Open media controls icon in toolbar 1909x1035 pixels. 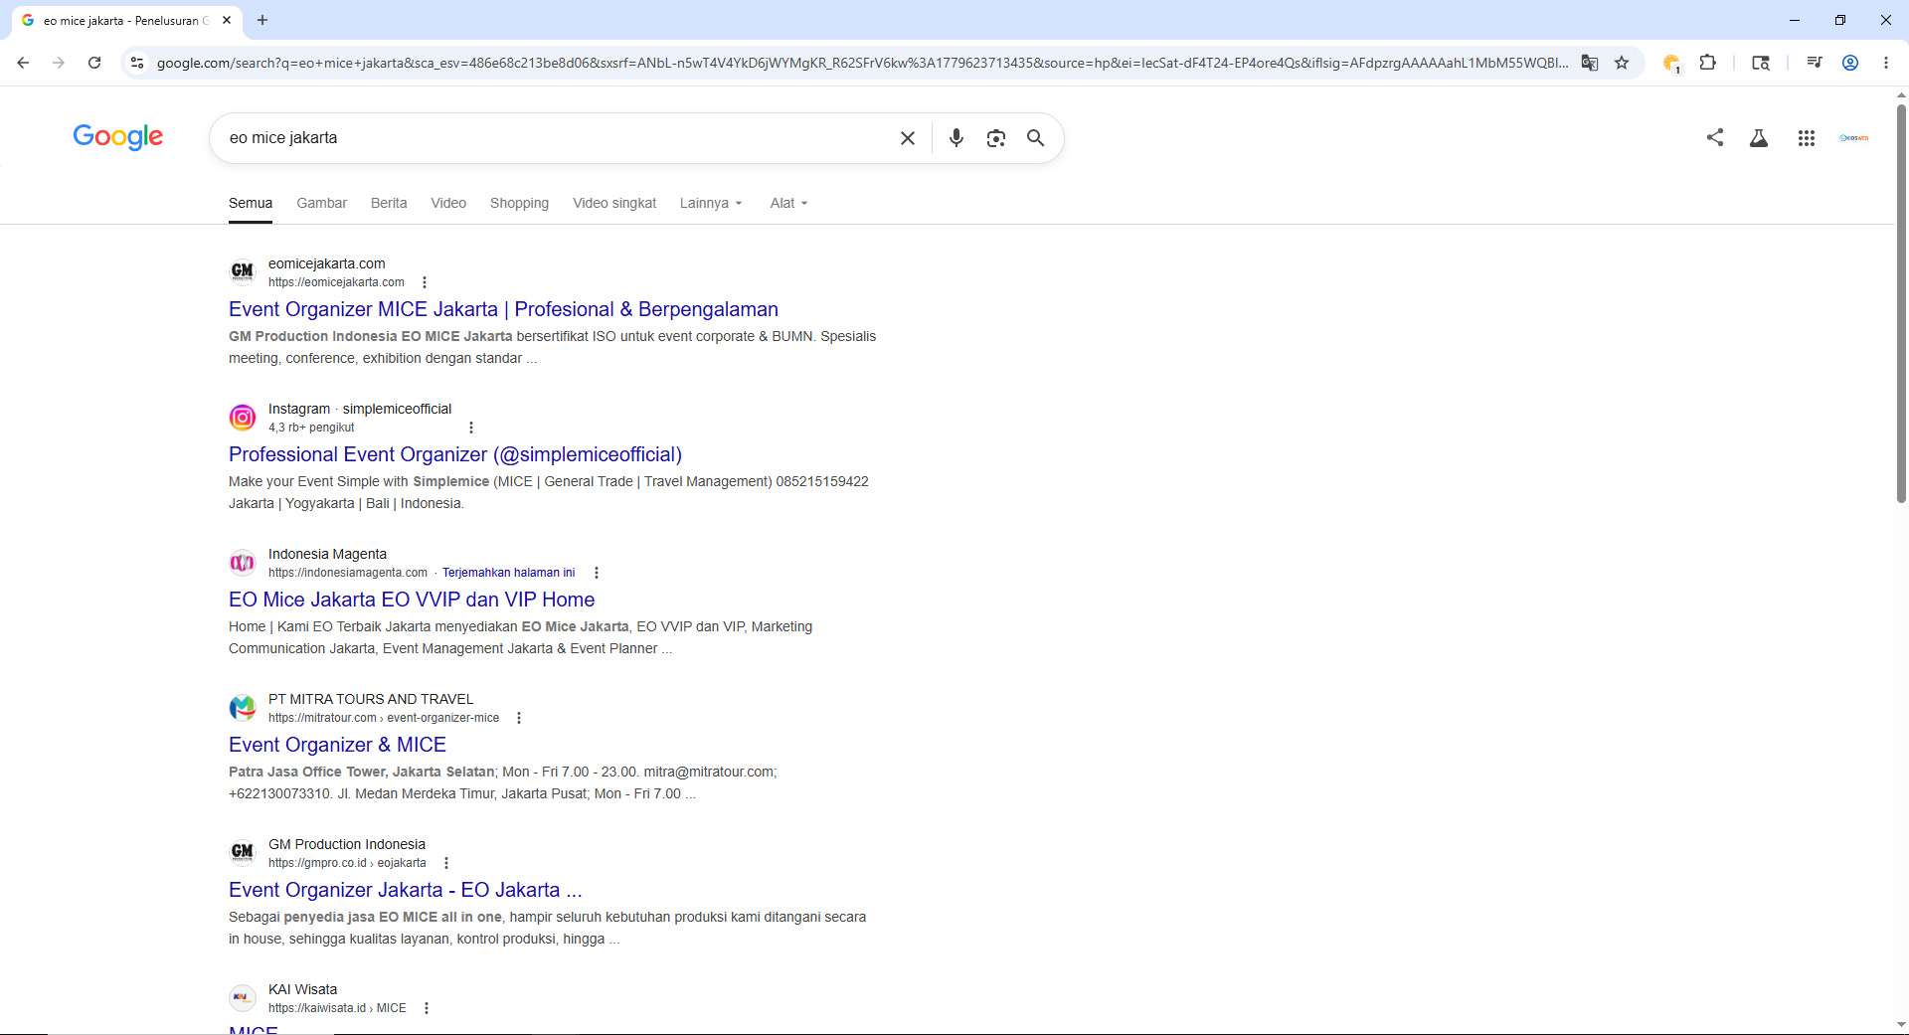(x=1815, y=63)
